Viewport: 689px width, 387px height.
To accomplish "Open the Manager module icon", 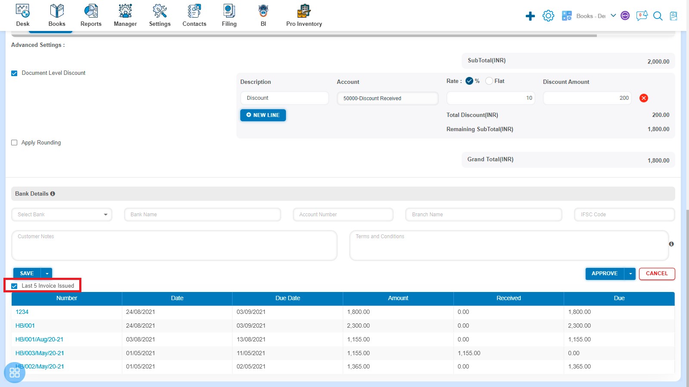I will [125, 11].
